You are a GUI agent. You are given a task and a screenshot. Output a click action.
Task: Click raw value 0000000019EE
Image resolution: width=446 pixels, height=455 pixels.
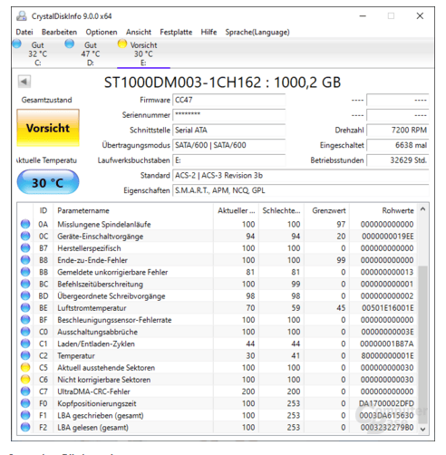[x=388, y=237]
